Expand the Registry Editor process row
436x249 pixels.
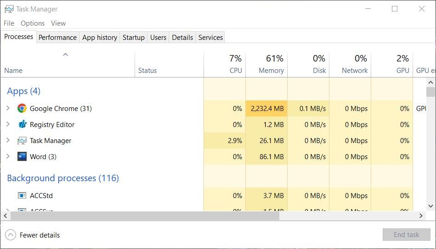tap(8, 125)
